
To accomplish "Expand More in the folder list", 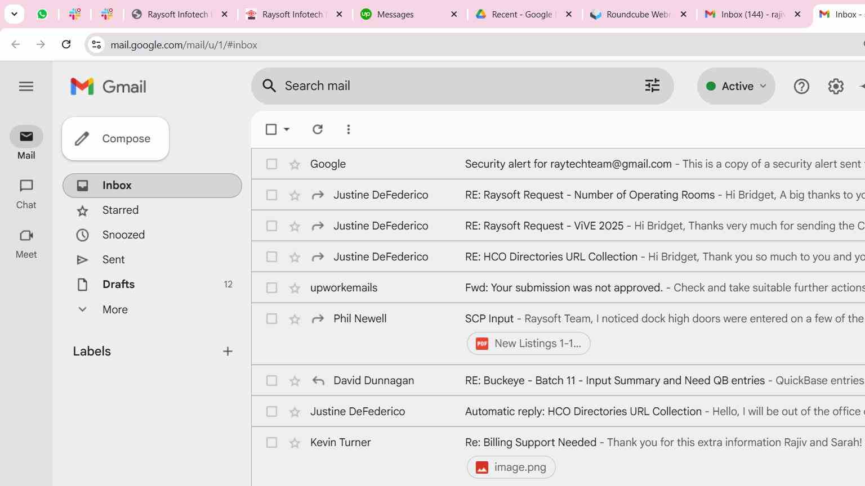I will 115,309.
